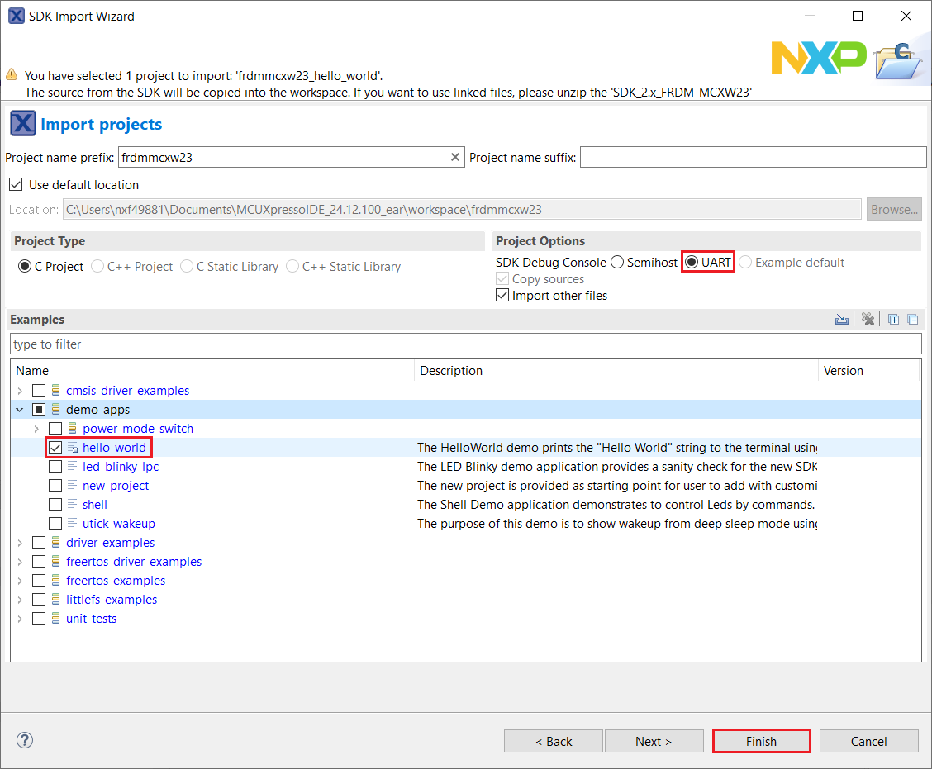Select the freertos_examples category link

click(x=116, y=581)
